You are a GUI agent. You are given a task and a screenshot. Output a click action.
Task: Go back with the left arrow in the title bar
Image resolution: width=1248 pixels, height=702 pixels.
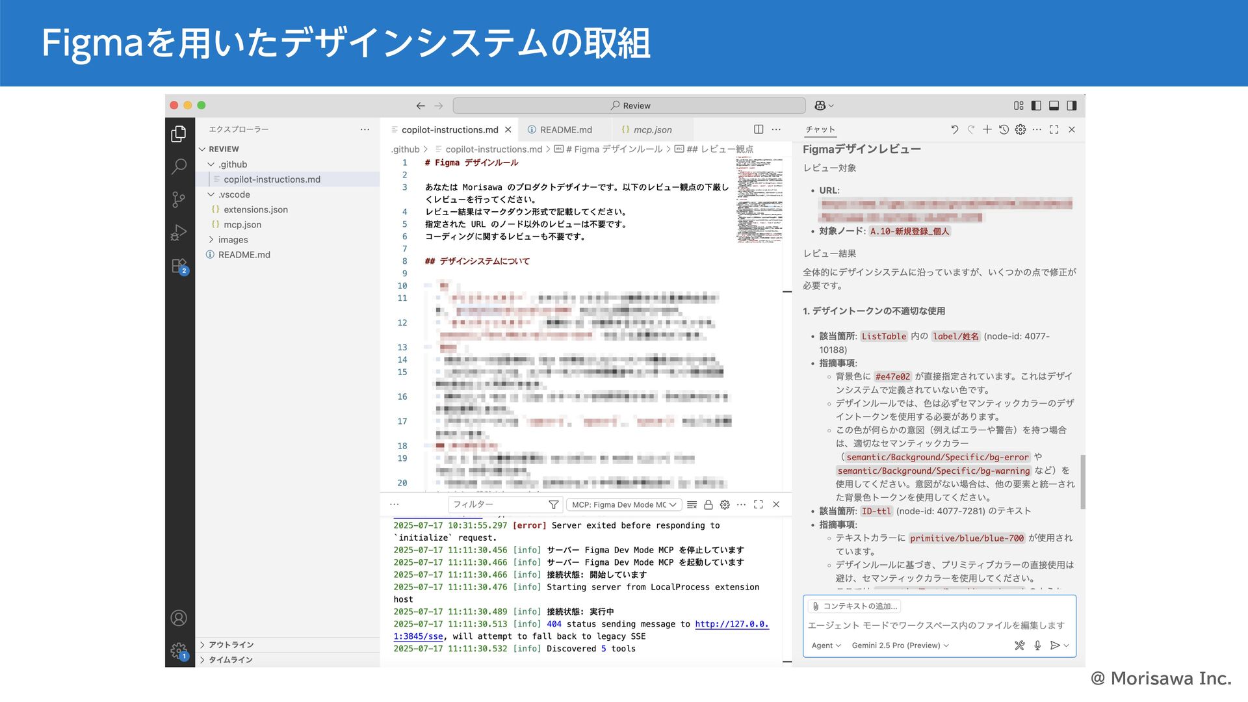(421, 106)
